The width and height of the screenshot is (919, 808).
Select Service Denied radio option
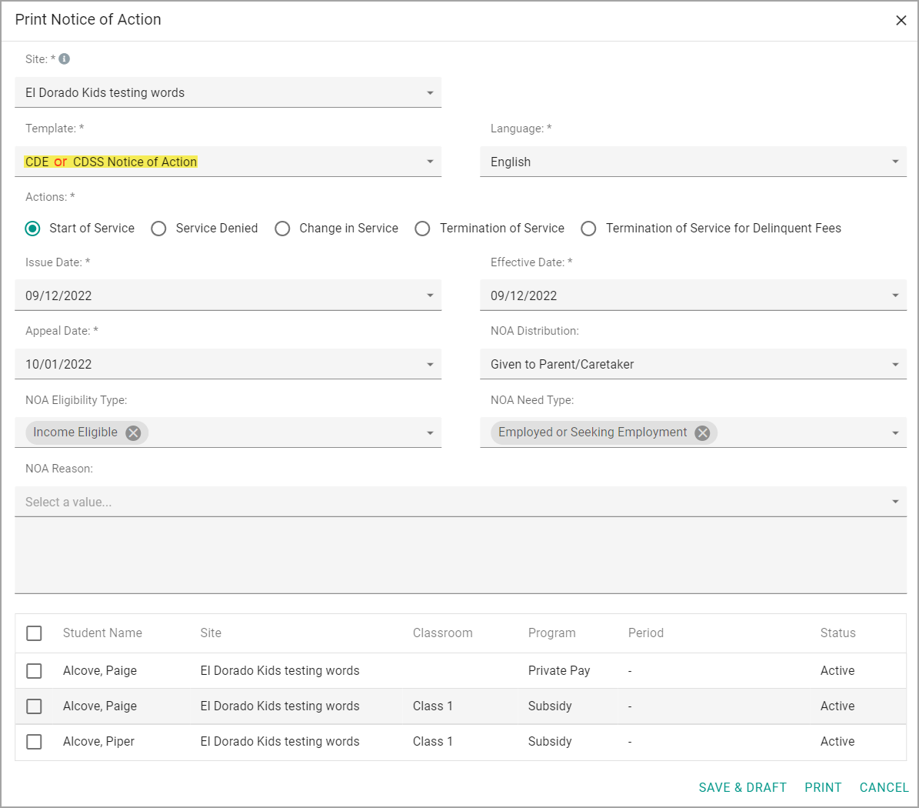click(x=159, y=228)
